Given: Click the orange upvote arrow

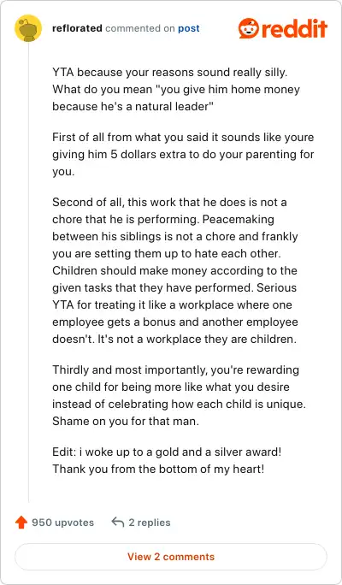Looking at the screenshot, I should 21,523.
